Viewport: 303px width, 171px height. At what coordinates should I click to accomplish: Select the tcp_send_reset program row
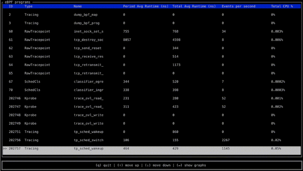[151, 48]
